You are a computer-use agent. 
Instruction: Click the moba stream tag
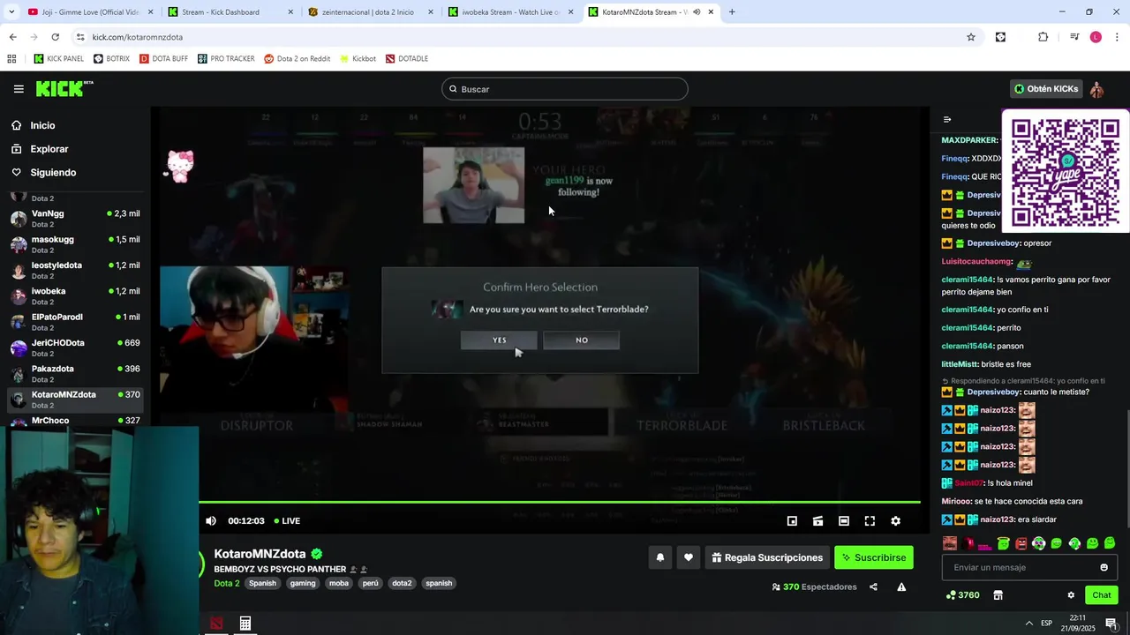[x=339, y=583]
